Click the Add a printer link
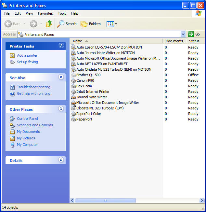This screenshot has width=206, height=212. pyautogui.click(x=27, y=55)
